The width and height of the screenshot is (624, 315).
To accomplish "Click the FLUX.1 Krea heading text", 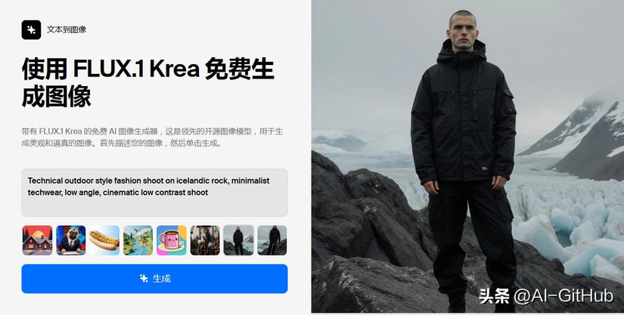I will click(x=136, y=69).
